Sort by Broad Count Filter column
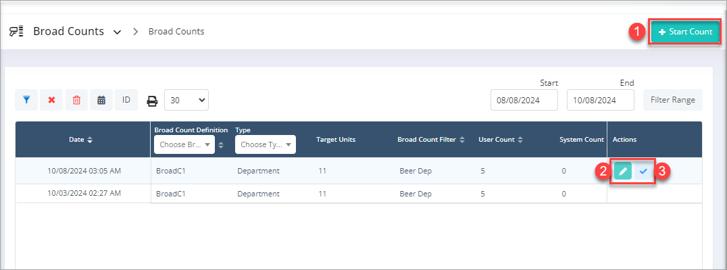Image resolution: width=727 pixels, height=270 pixels. pos(431,140)
